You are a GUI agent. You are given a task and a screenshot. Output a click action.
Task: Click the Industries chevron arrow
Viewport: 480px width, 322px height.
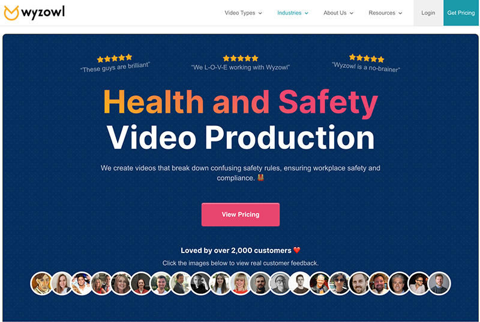pos(307,13)
